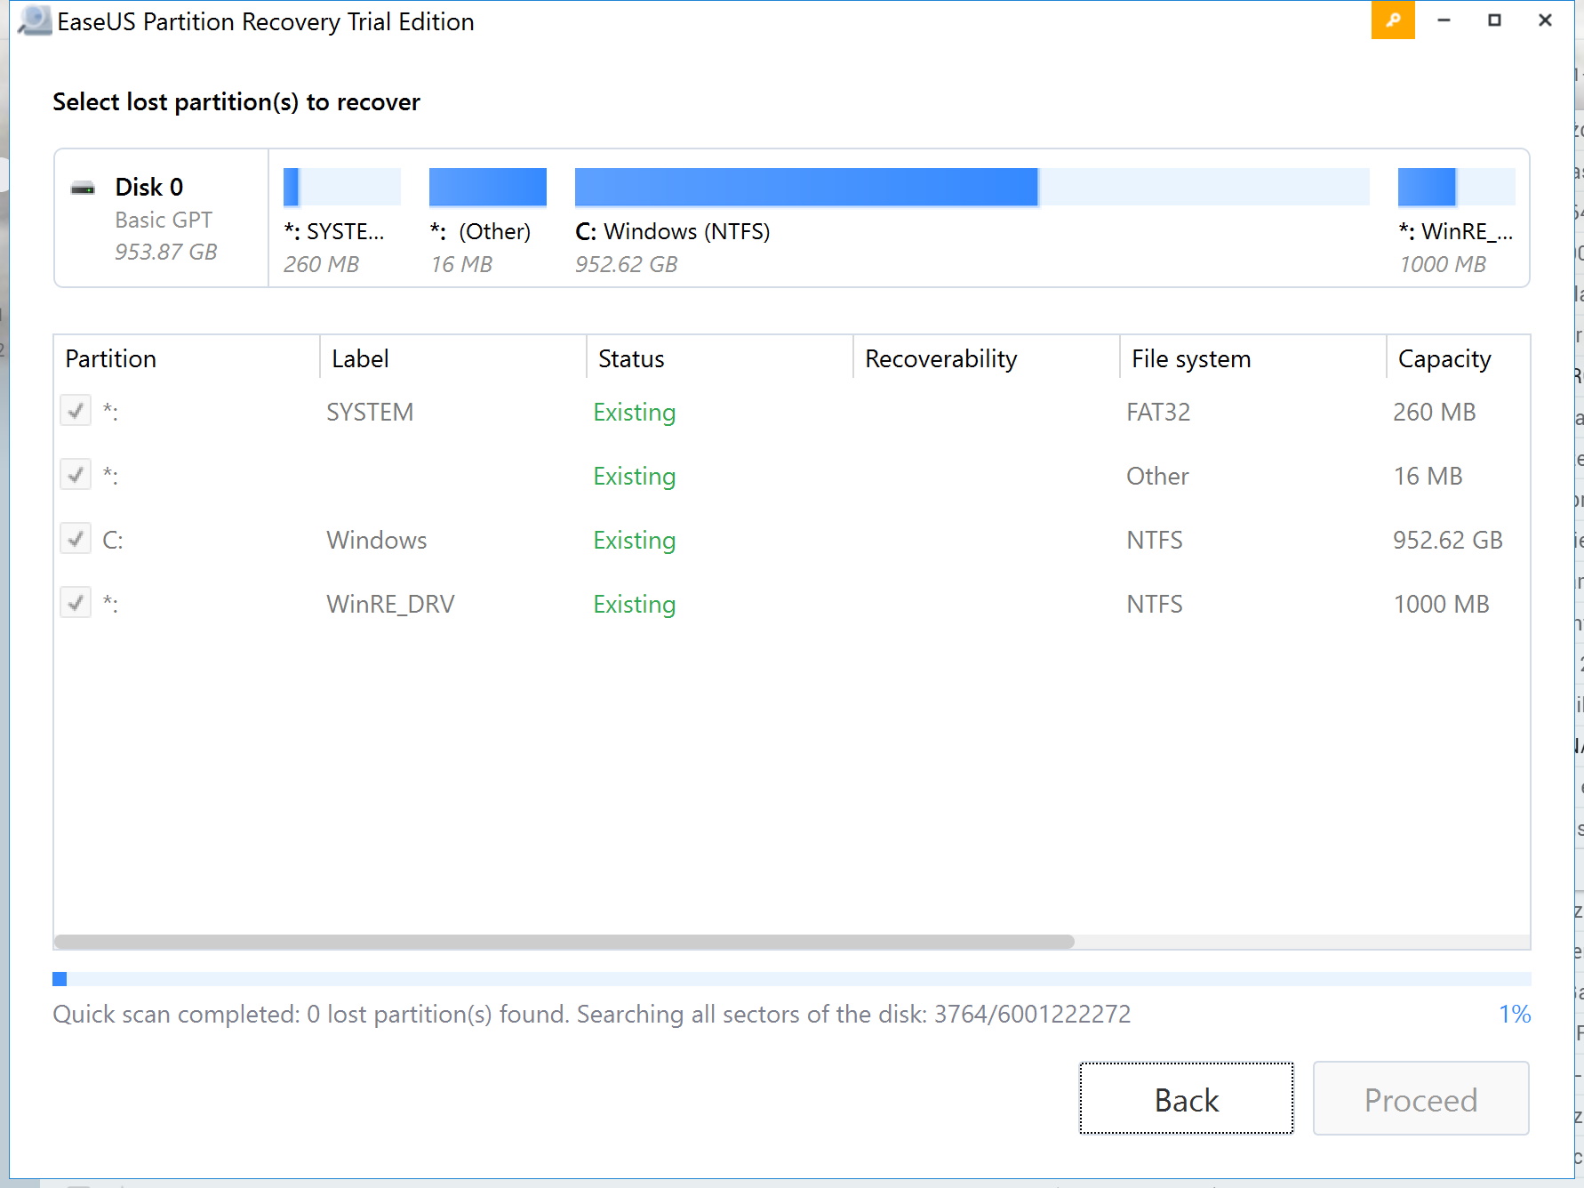The width and height of the screenshot is (1584, 1188).
Task: Click the Basic GPT disk type text
Action: pyautogui.click(x=164, y=220)
